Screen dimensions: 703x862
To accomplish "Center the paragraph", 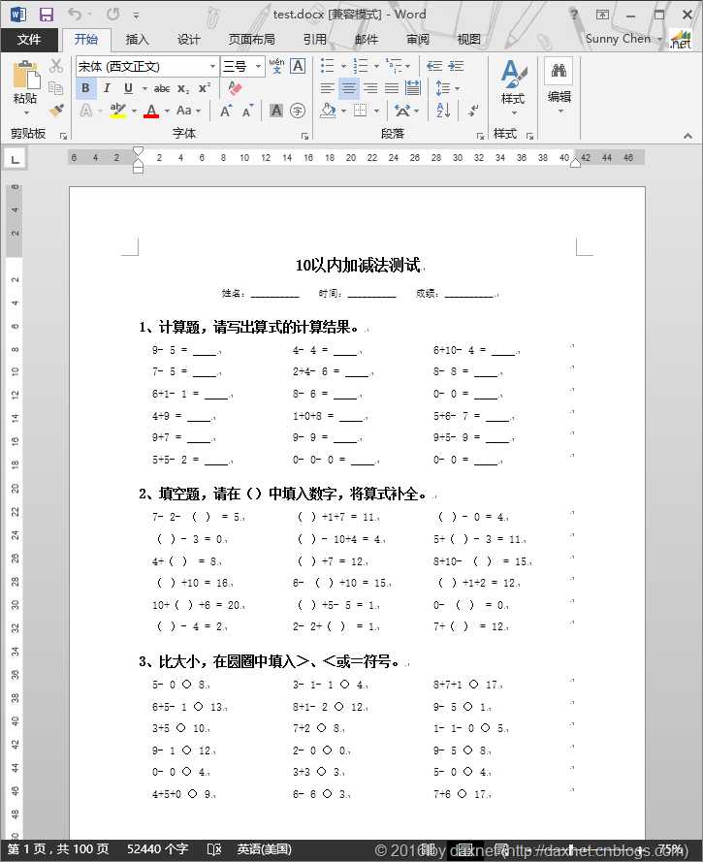I will click(x=348, y=88).
